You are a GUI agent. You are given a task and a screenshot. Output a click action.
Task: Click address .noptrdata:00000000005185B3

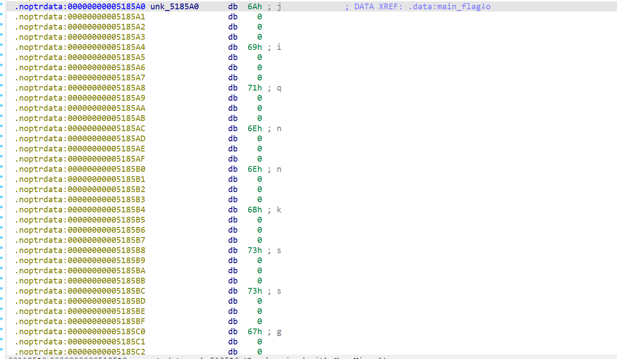click(x=80, y=200)
